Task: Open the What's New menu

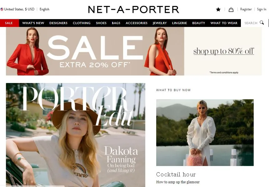Action: coord(33,23)
